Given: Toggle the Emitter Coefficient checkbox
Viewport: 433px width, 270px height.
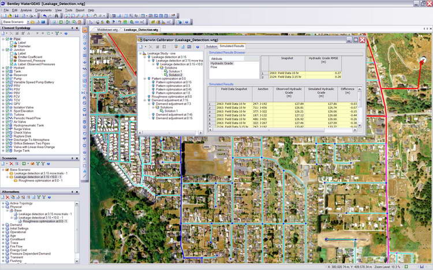Looking at the screenshot, I should (x=12, y=57).
